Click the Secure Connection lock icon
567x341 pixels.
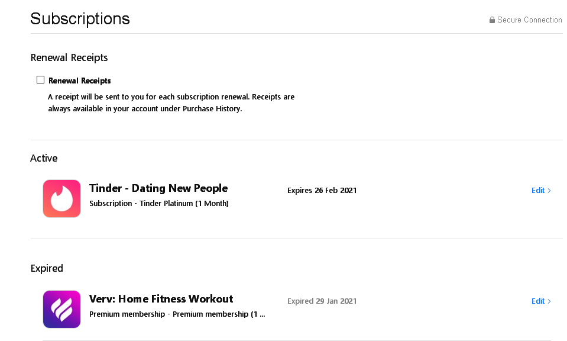pyautogui.click(x=492, y=20)
